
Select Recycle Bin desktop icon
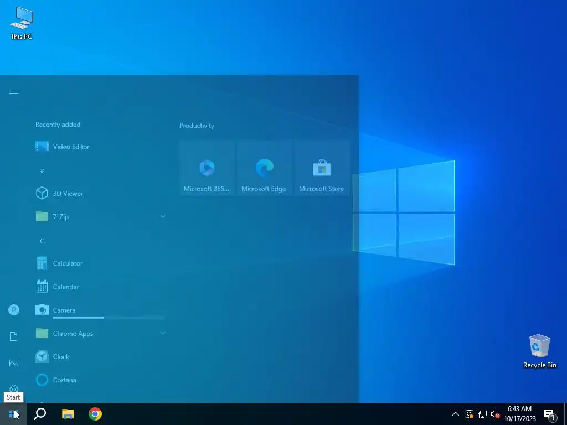click(x=539, y=351)
